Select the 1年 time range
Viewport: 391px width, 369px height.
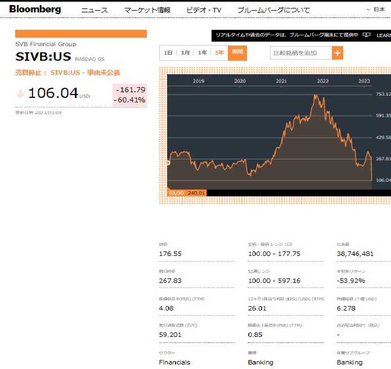(x=202, y=53)
